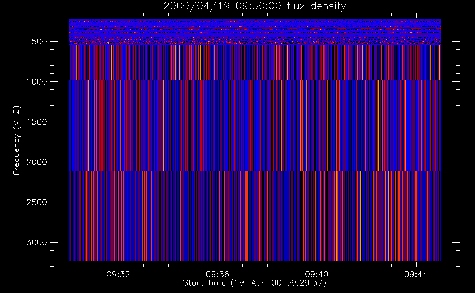Click the 500 frequency tick label
The image size is (475, 293).
click(x=39, y=42)
